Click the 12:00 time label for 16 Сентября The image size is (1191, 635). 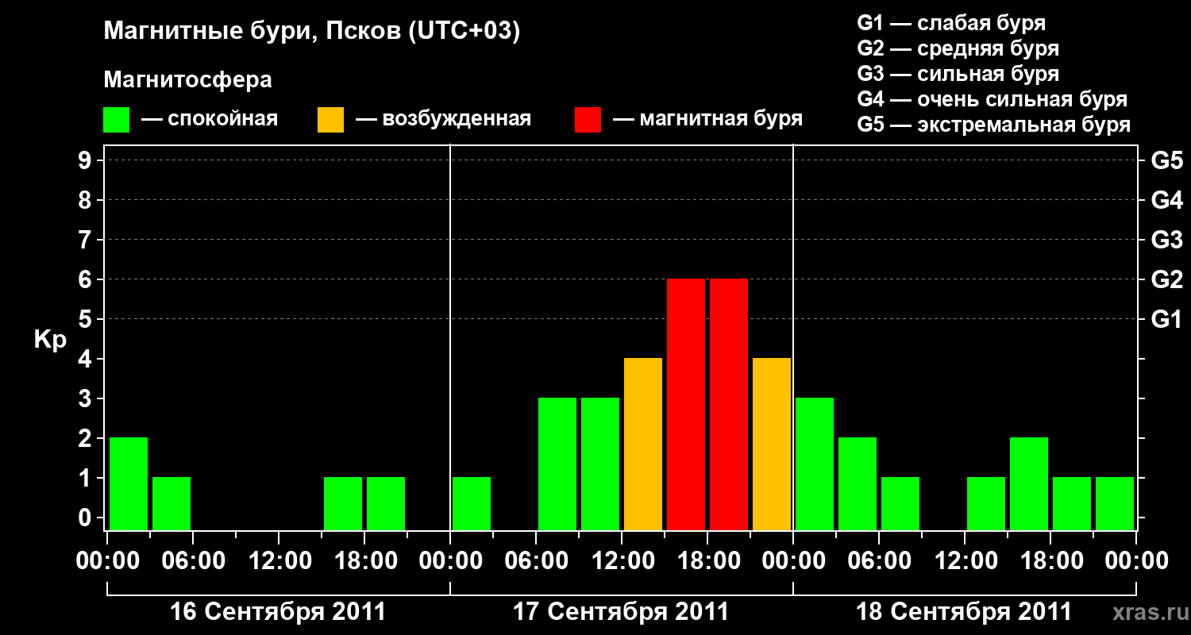coord(279,561)
